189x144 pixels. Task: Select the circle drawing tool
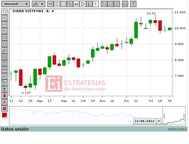click(x=5, y=44)
